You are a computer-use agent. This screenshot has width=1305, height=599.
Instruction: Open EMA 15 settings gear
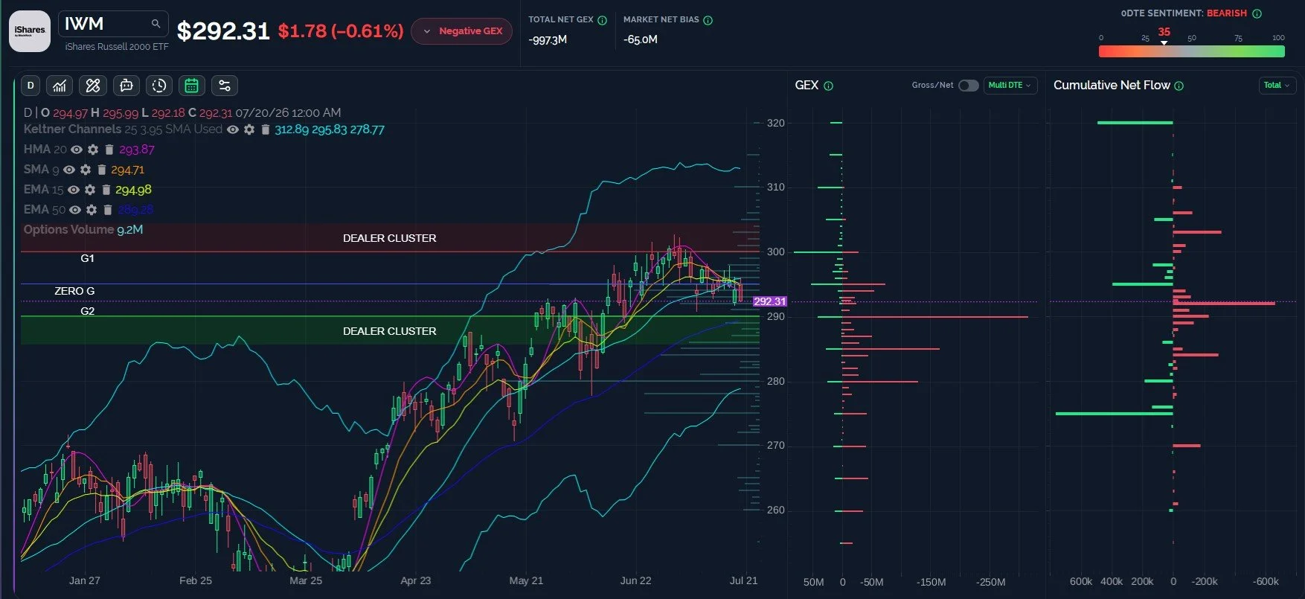[x=90, y=190]
